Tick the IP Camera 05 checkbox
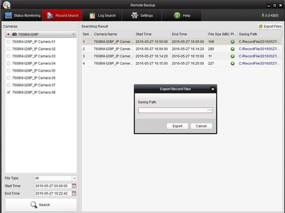Image resolution: width=285 pixels, height=213 pixels. click(x=8, y=70)
